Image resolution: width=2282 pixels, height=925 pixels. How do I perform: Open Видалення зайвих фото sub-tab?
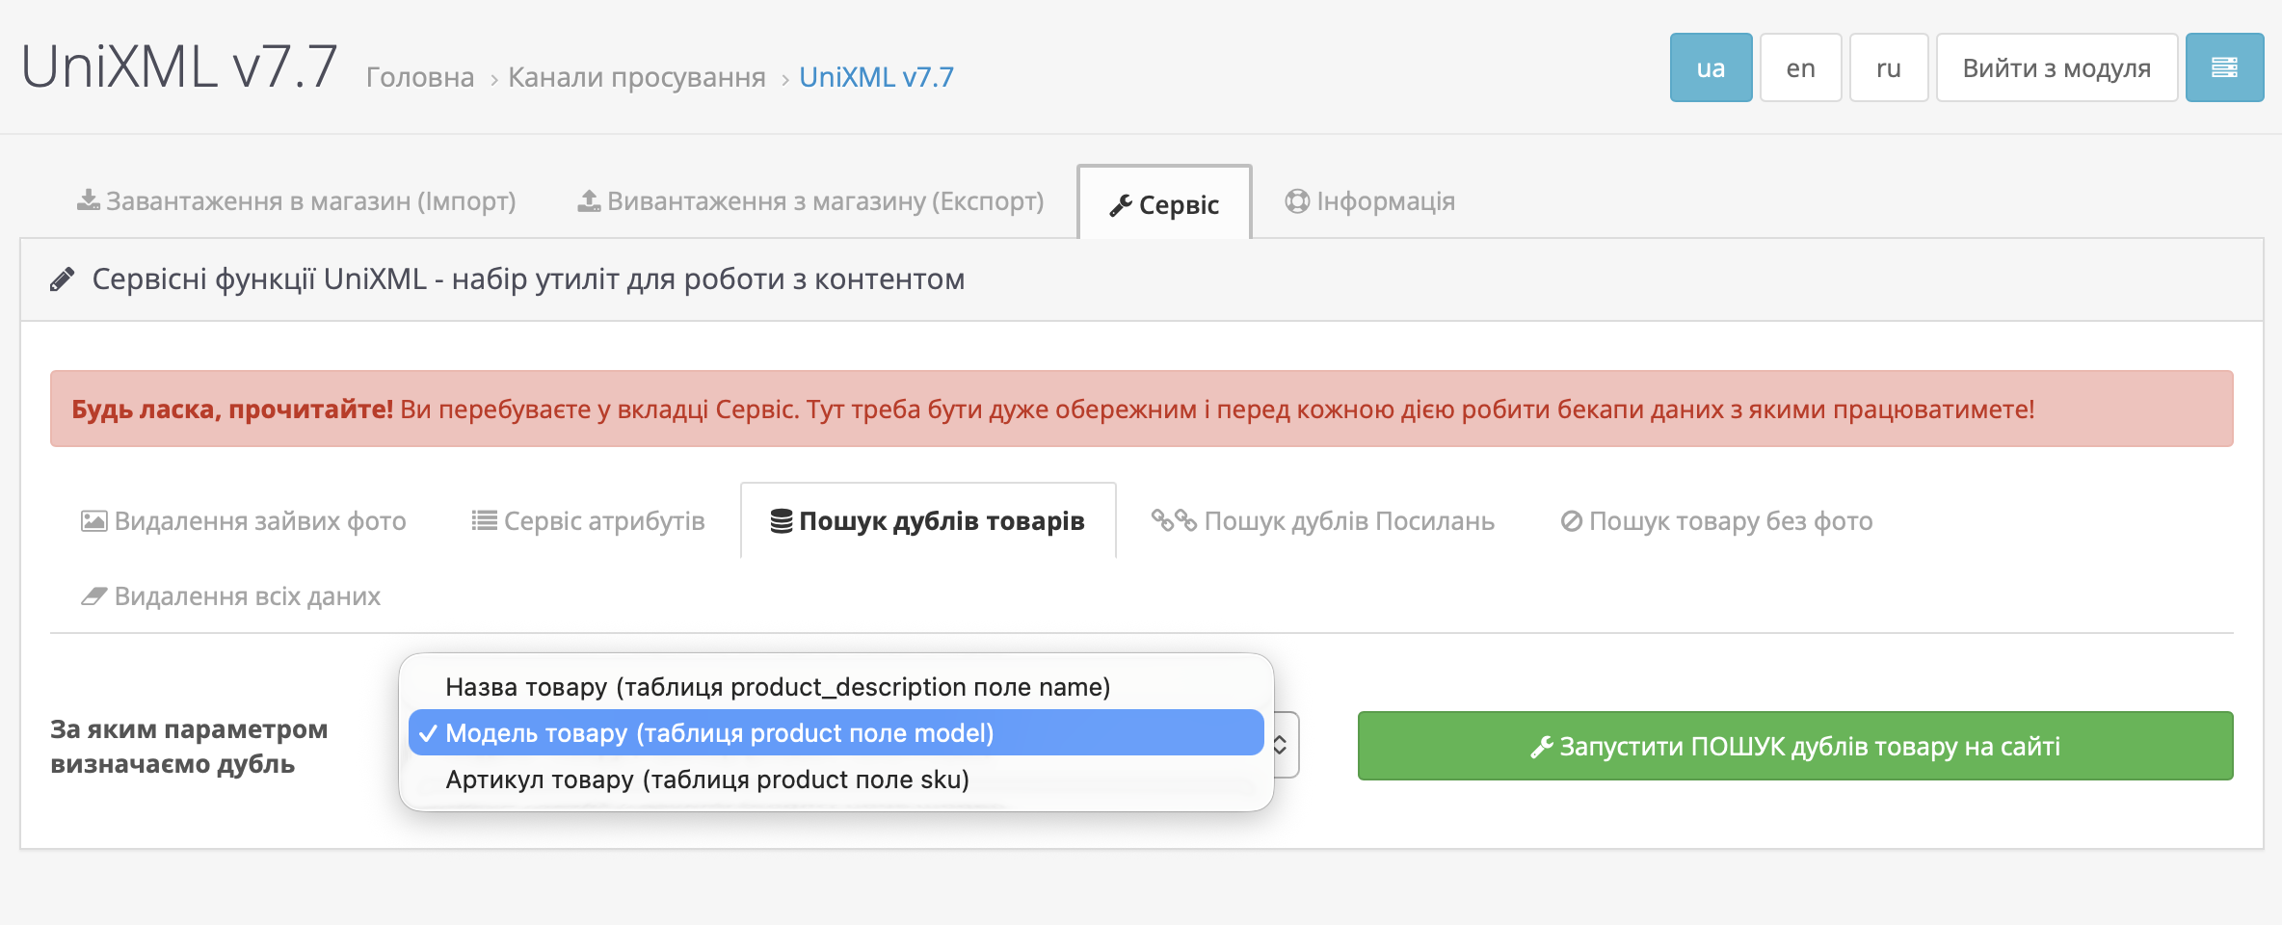[x=244, y=521]
